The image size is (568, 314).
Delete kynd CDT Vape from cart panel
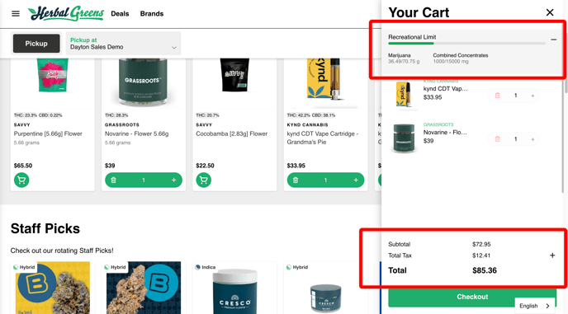tap(497, 96)
